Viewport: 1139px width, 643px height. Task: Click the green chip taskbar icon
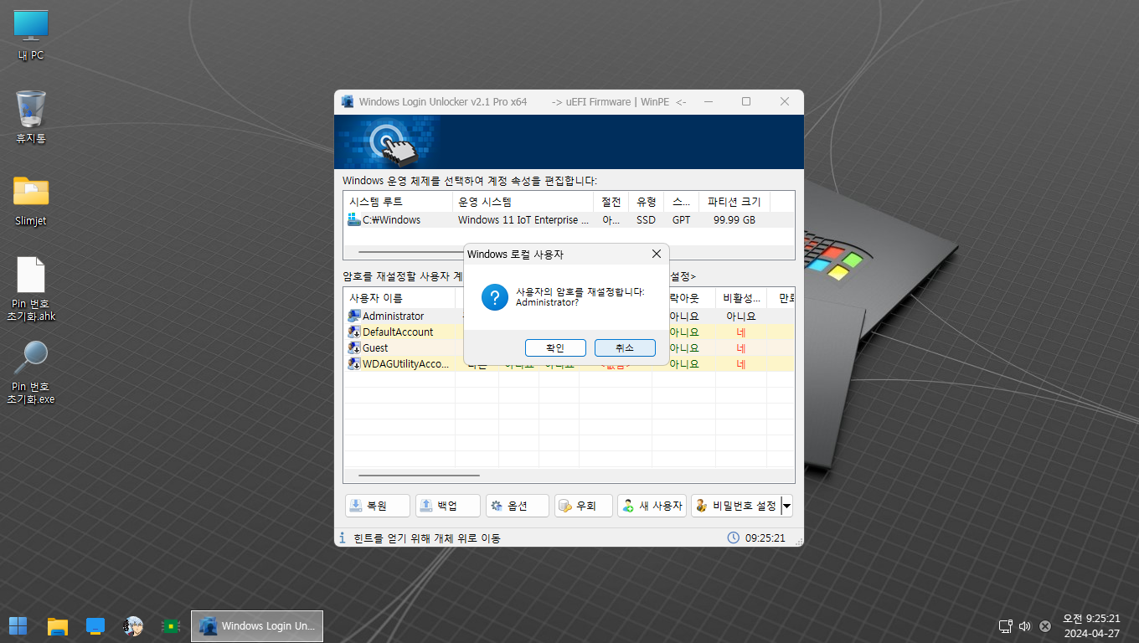pyautogui.click(x=171, y=625)
